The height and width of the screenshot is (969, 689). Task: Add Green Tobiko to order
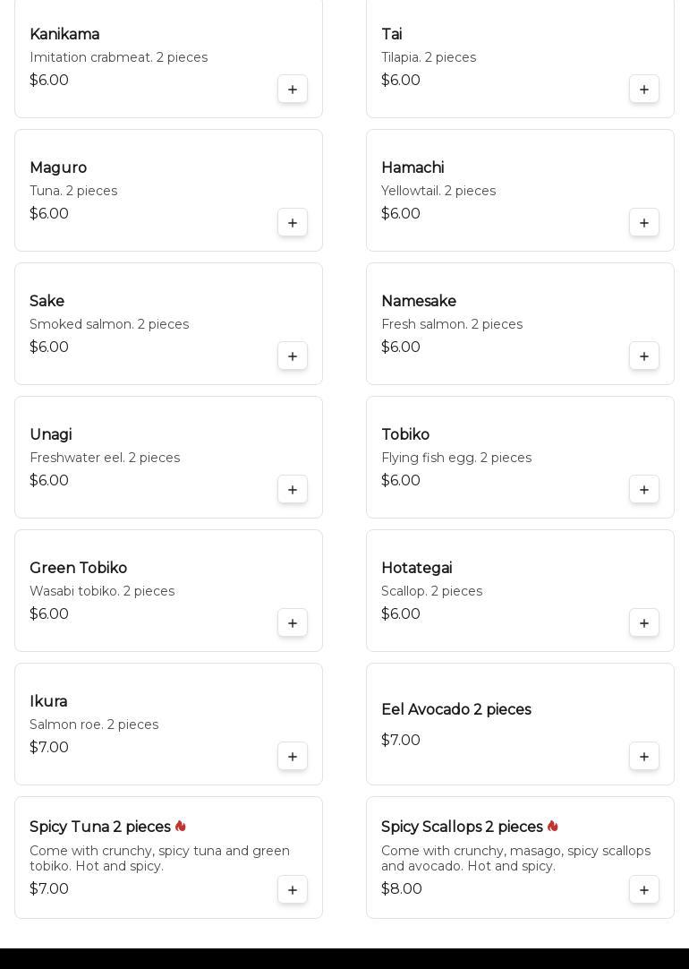point(293,623)
